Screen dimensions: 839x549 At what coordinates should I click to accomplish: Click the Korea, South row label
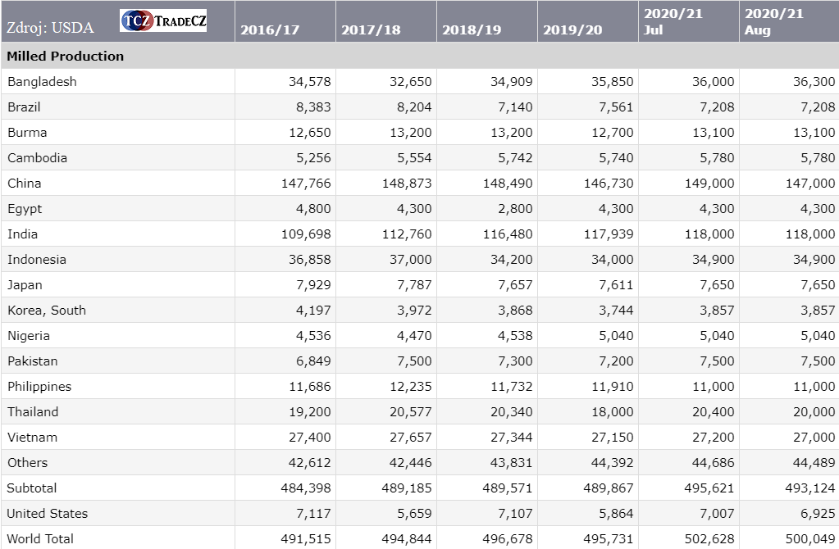point(47,311)
